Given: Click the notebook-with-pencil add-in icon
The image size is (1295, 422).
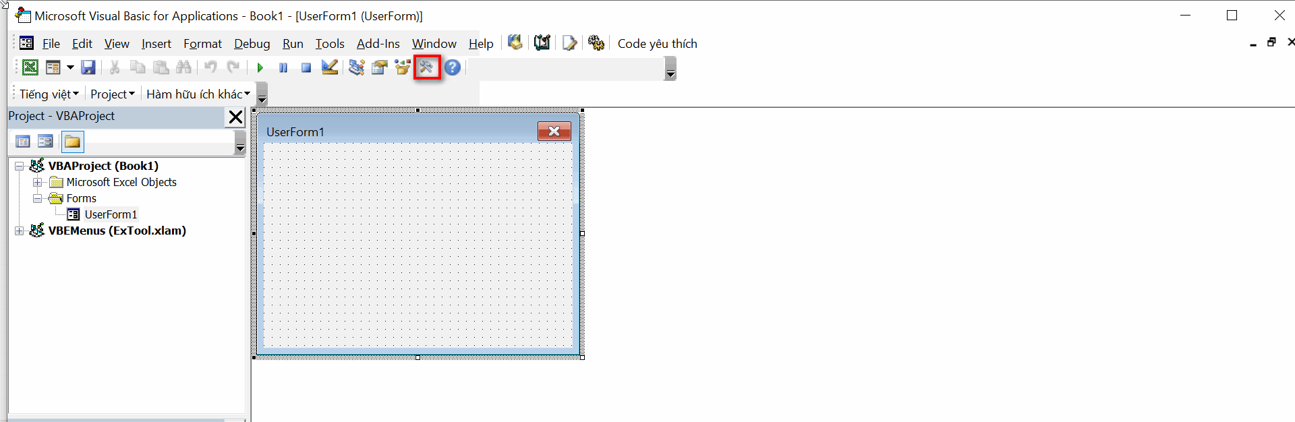Looking at the screenshot, I should click(542, 43).
